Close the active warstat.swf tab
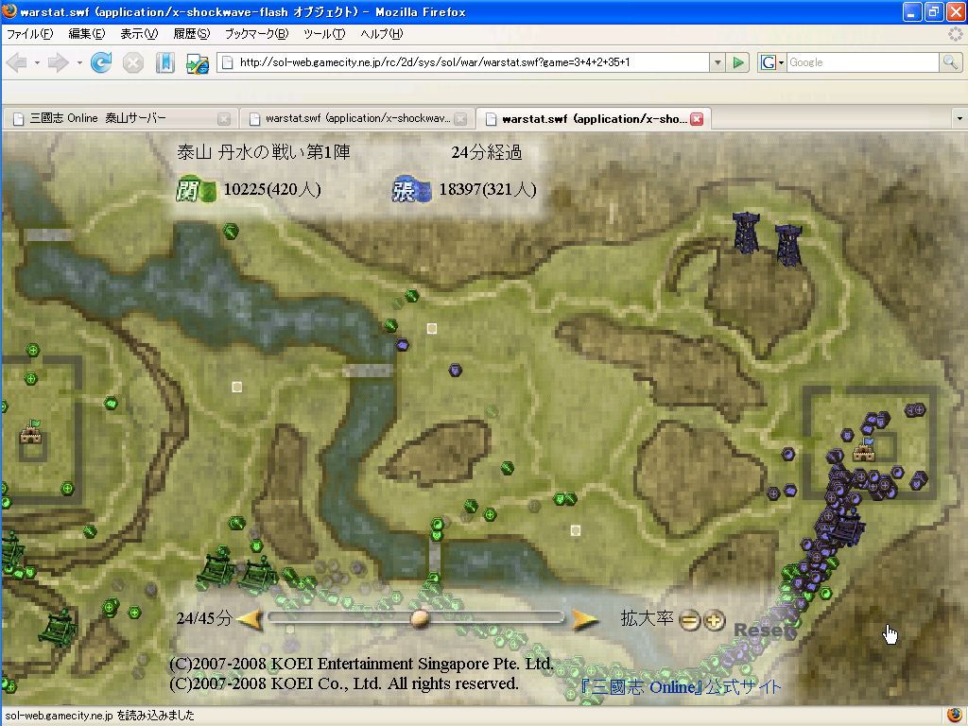Screen dimensions: 968x726 tap(697, 119)
